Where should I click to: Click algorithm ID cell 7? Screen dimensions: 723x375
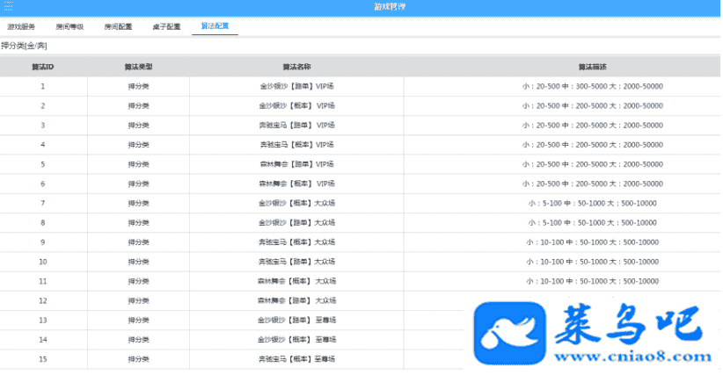(43, 203)
